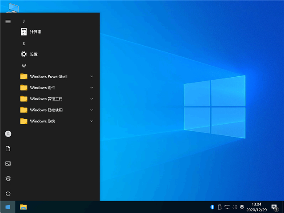
Task: Click the hamburger menu icon
Action: tap(8, 22)
